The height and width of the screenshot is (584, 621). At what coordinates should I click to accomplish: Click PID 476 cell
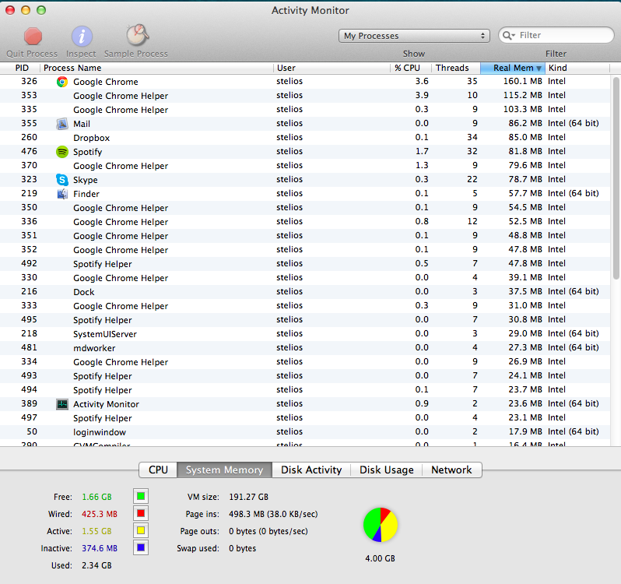pyautogui.click(x=29, y=151)
